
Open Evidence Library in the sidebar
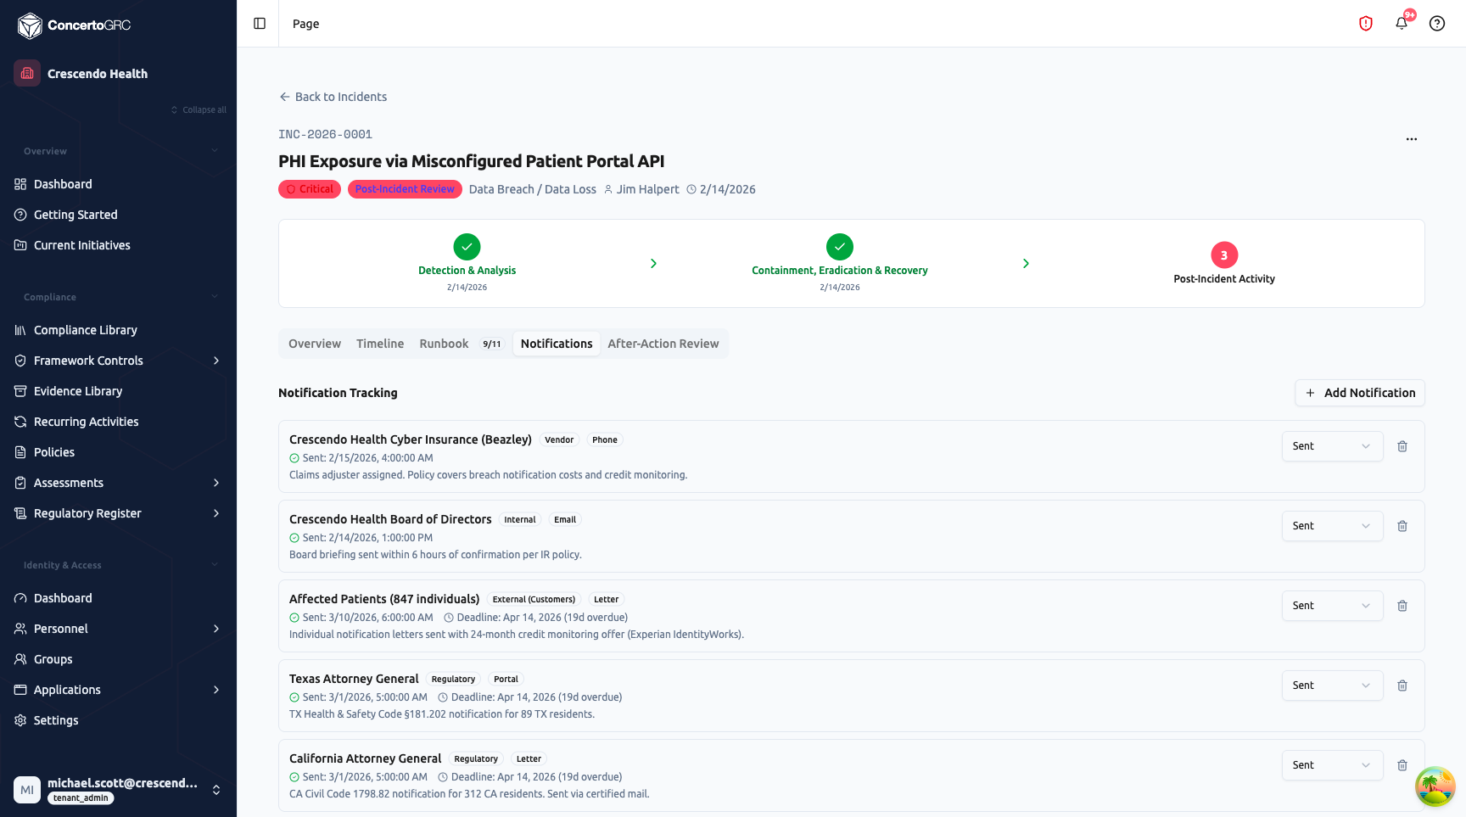pos(118,391)
